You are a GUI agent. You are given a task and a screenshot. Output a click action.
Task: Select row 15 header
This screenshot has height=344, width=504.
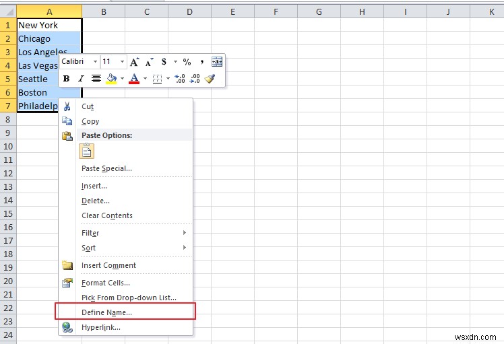8,213
